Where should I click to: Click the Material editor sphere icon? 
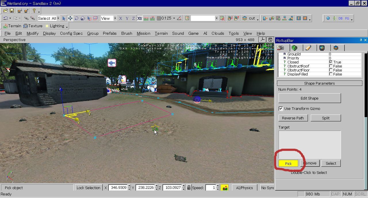coord(328,18)
